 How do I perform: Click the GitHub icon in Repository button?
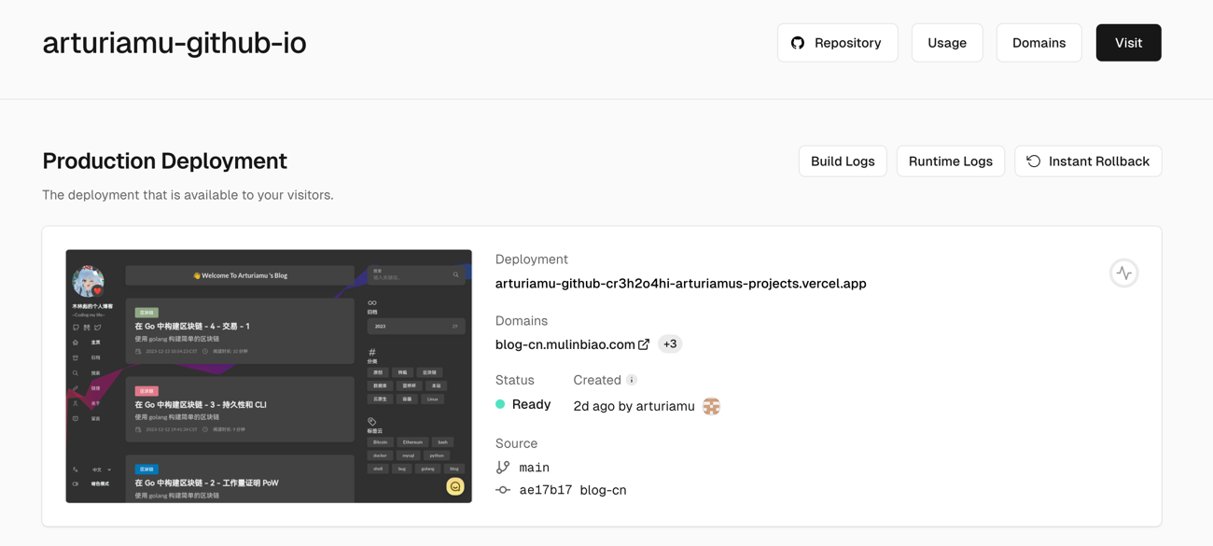(798, 43)
